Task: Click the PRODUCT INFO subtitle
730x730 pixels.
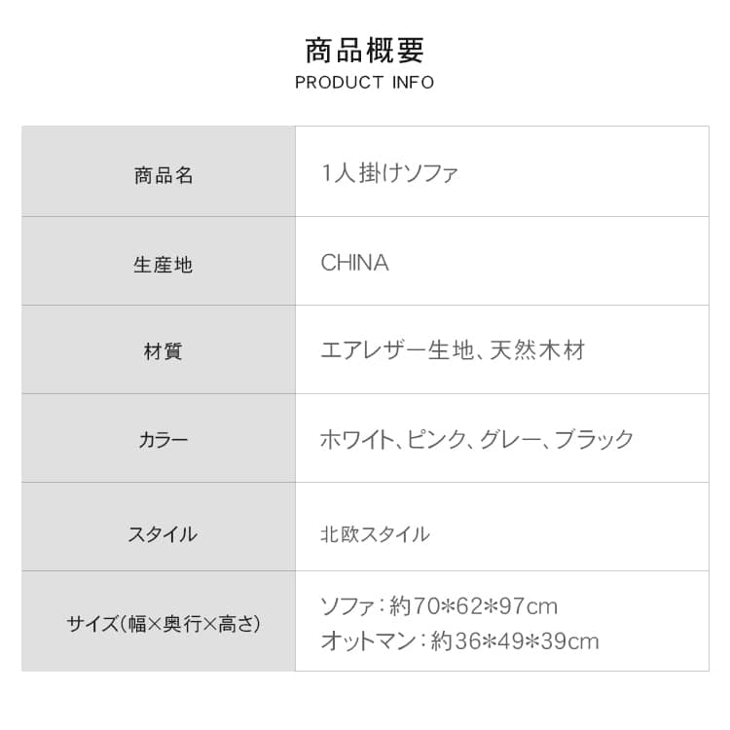Action: (x=364, y=83)
